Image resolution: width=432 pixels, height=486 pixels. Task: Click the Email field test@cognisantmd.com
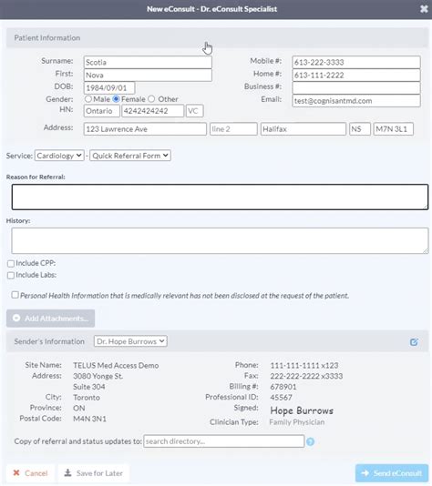click(x=356, y=101)
